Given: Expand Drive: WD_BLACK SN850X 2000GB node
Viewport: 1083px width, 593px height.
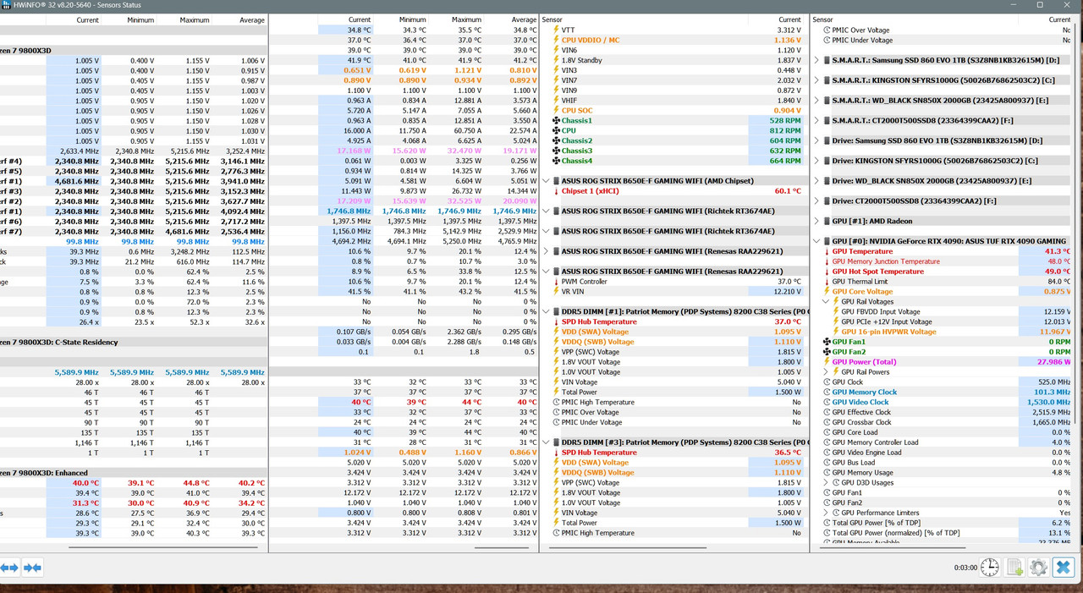Looking at the screenshot, I should (816, 181).
